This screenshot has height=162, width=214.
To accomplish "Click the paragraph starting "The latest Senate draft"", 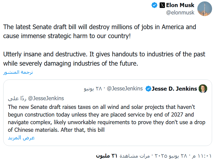I will pos(100,31).
